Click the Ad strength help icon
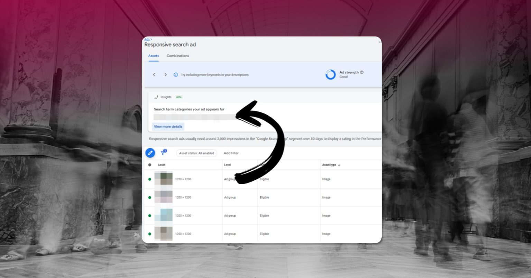This screenshot has height=278, width=531. tap(362, 72)
